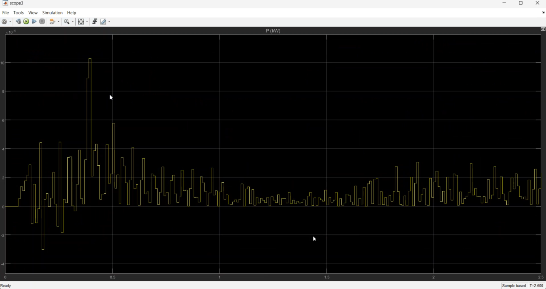The height and width of the screenshot is (289, 546).
Task: Click the dock scope arrow in menu bar
Action: pos(543,13)
